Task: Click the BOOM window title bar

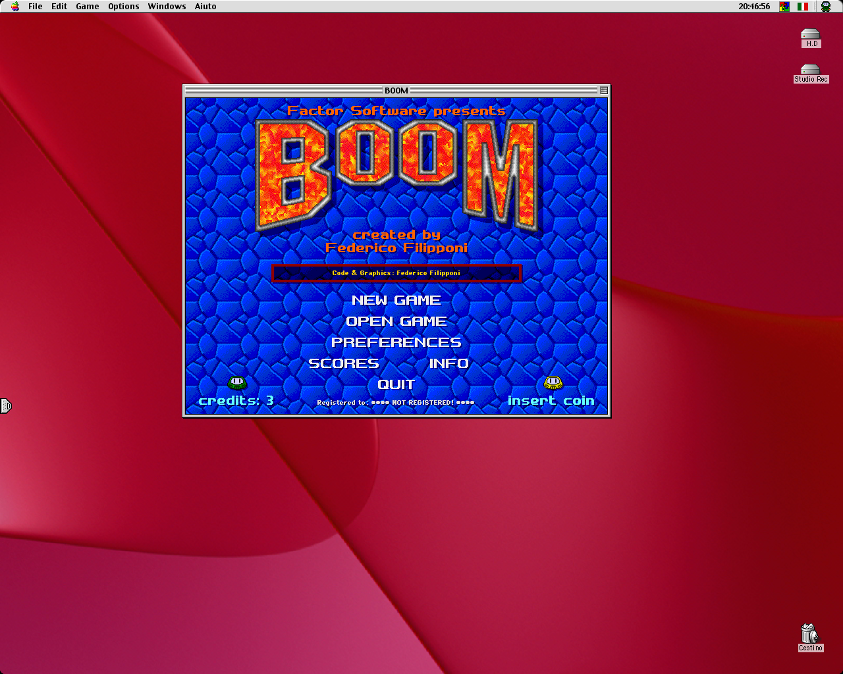Action: (396, 90)
